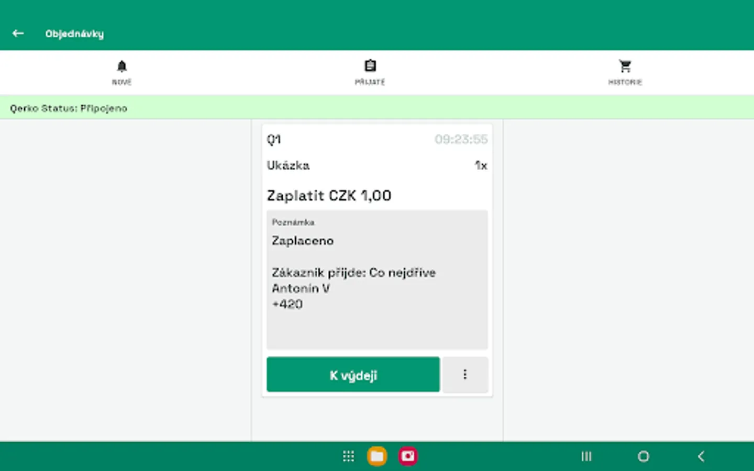This screenshot has height=471, width=754.
Task: Click the Objednávky header title
Action: pyautogui.click(x=74, y=33)
